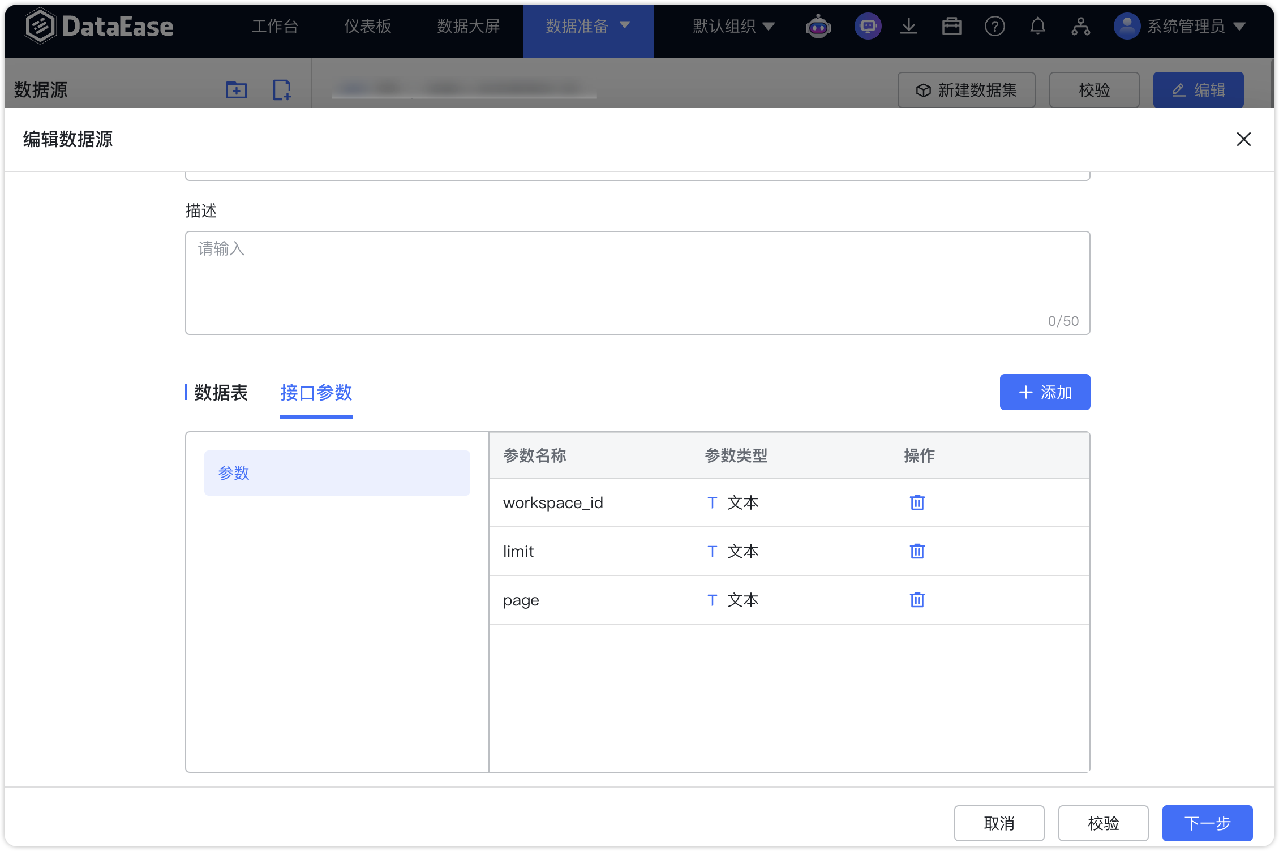Open the purple chat copilot icon
The image size is (1279, 851).
[x=868, y=25]
